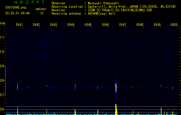Click the 0.6 kHz axis label
181x115 pixels.
pos(2,109)
